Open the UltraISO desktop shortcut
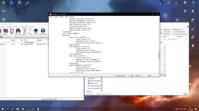The height and width of the screenshot is (111, 199). click(x=12, y=3)
